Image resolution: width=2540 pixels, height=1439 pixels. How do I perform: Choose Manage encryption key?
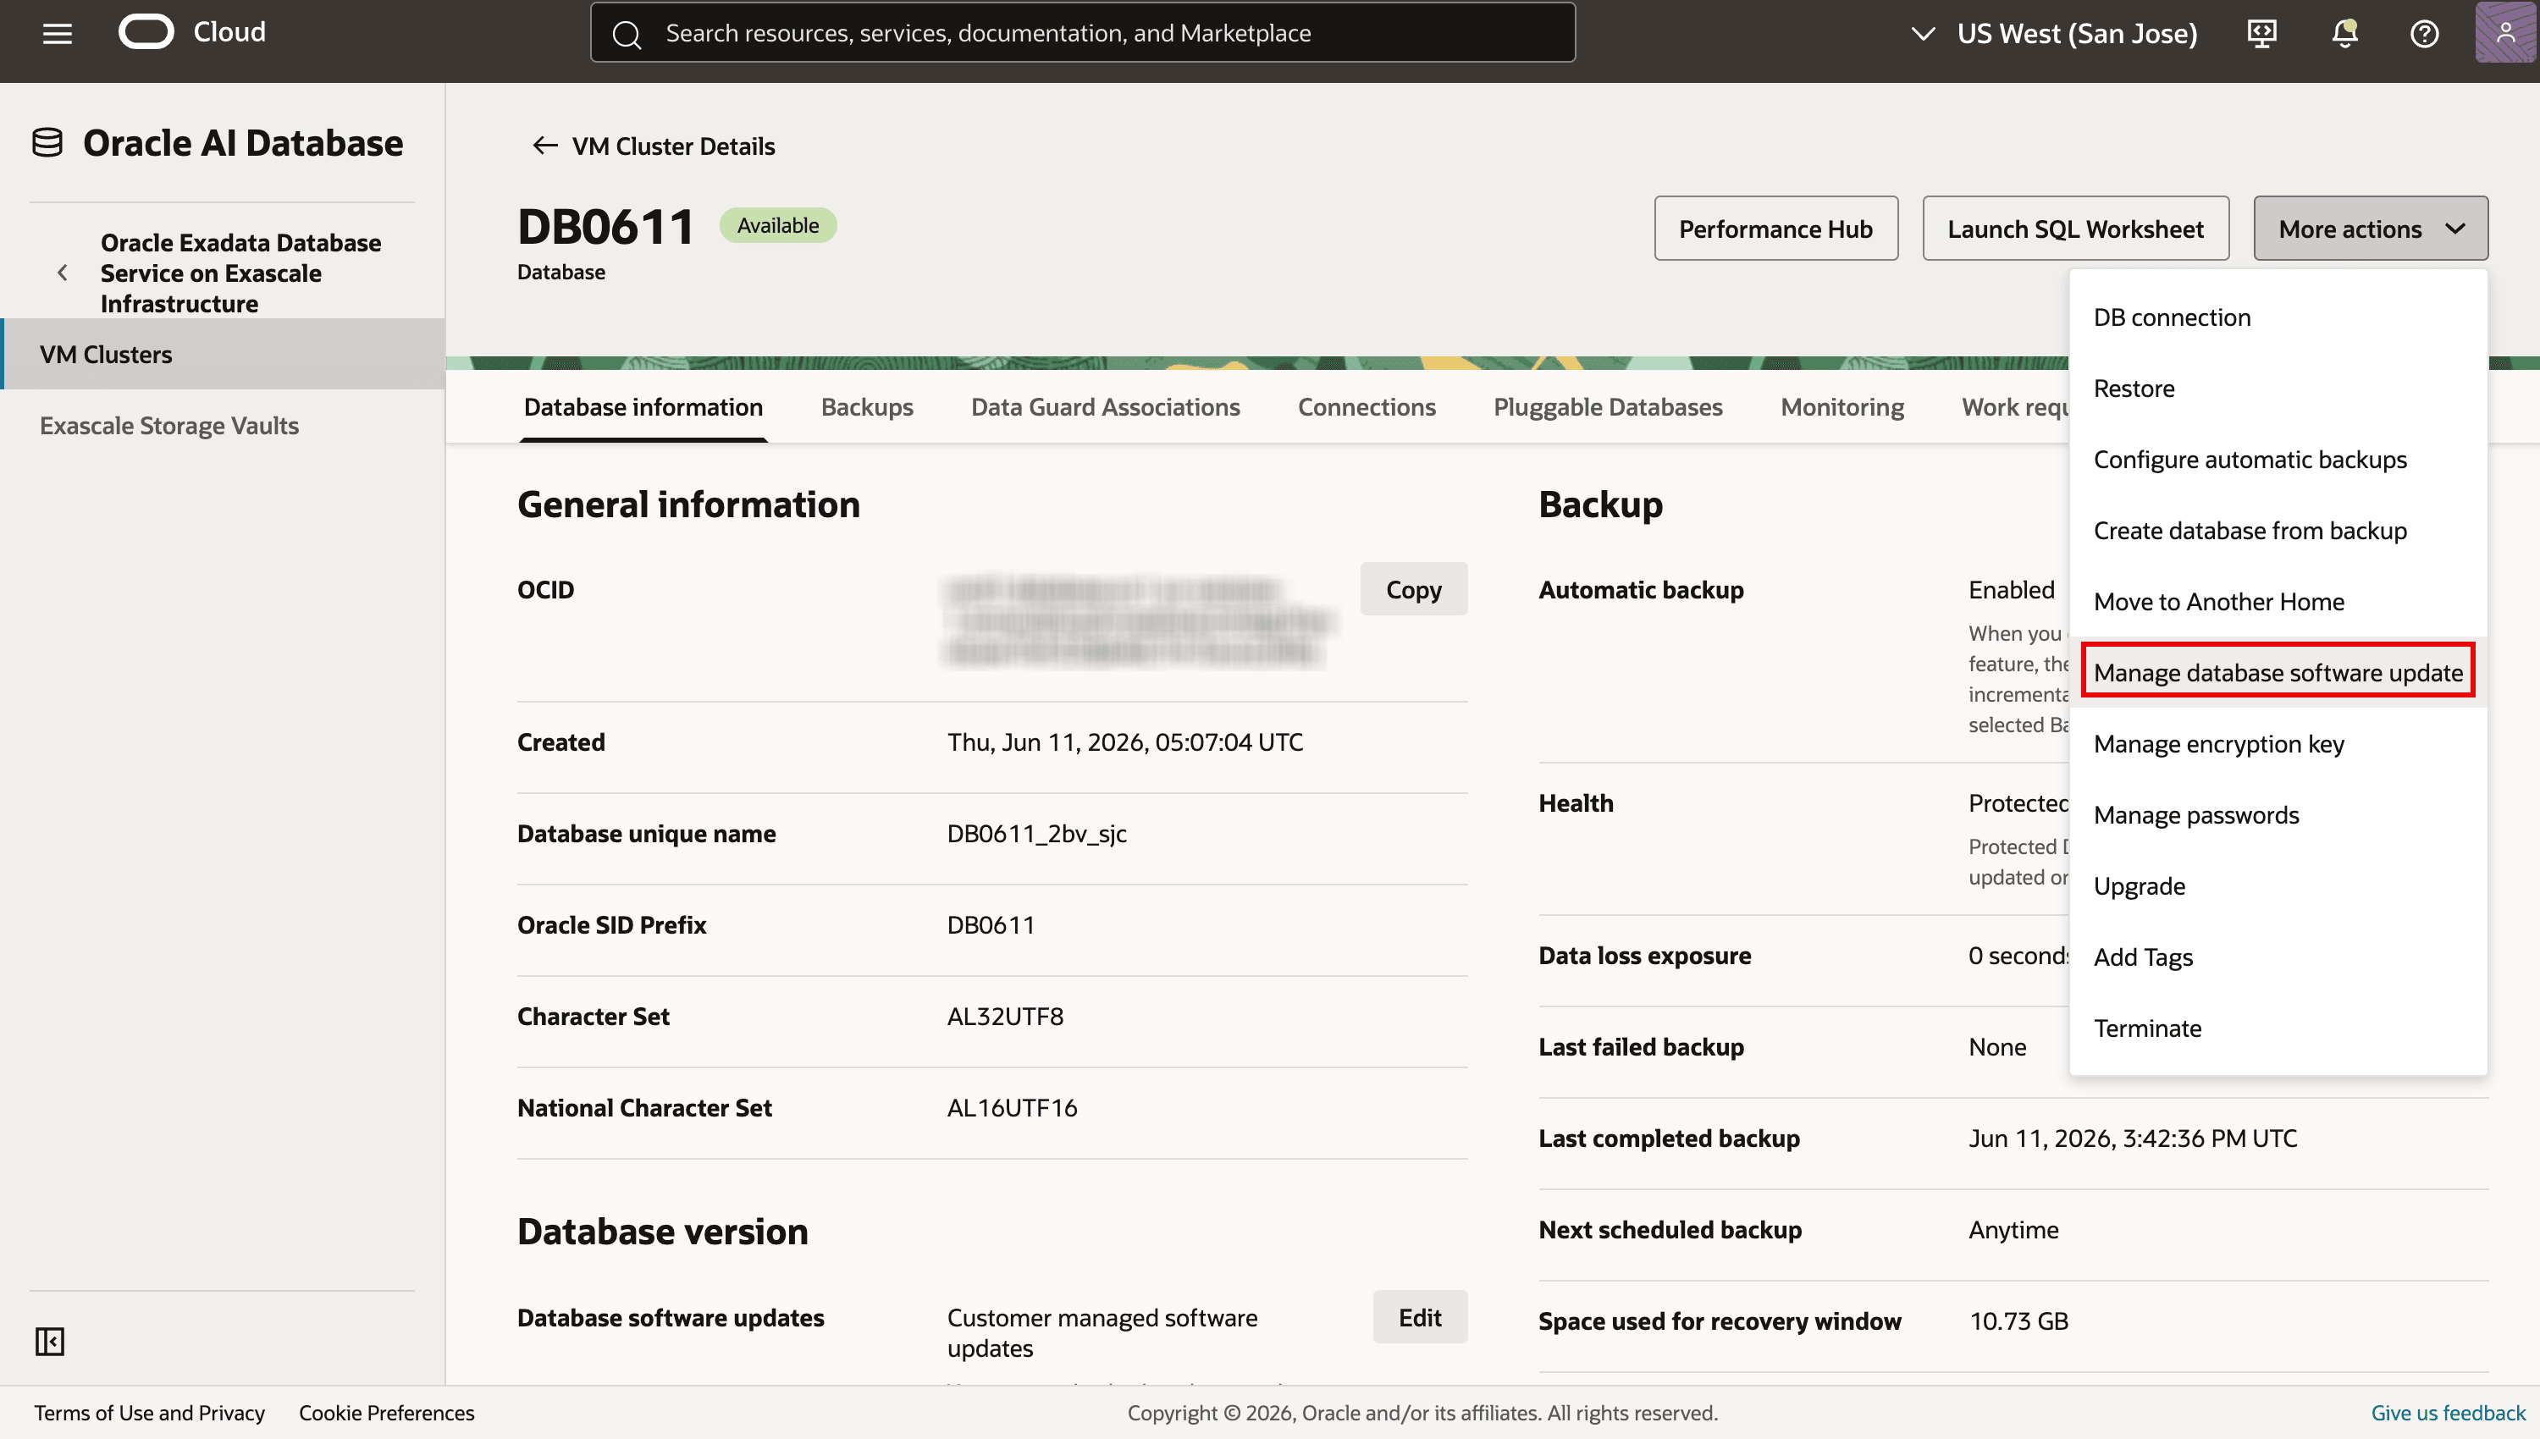point(2278,744)
